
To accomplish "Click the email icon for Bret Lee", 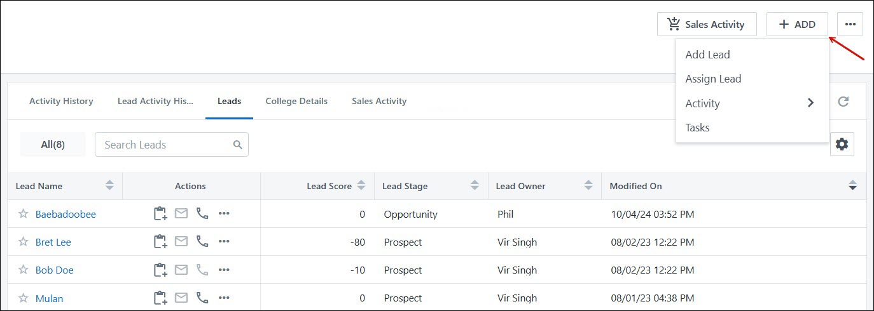I will point(181,242).
